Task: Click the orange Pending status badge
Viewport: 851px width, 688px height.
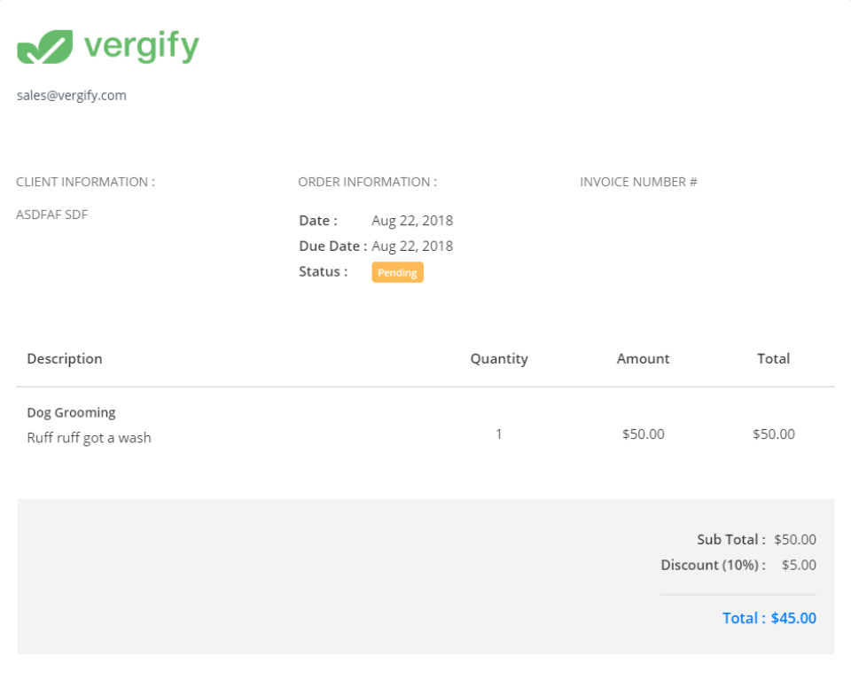Action: tap(397, 272)
